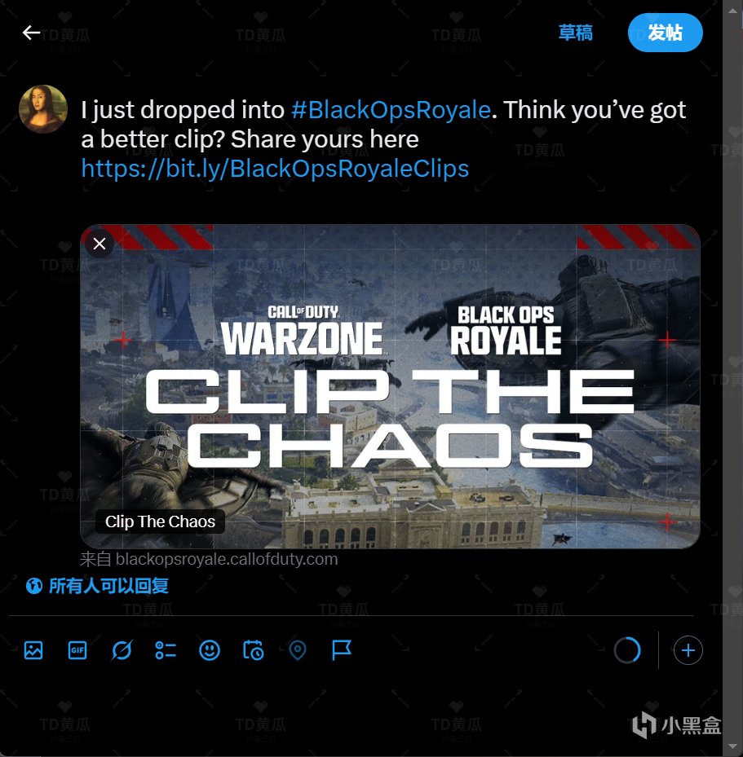The image size is (743, 757).
Task: Tag a location with pin icon
Action: tap(297, 650)
